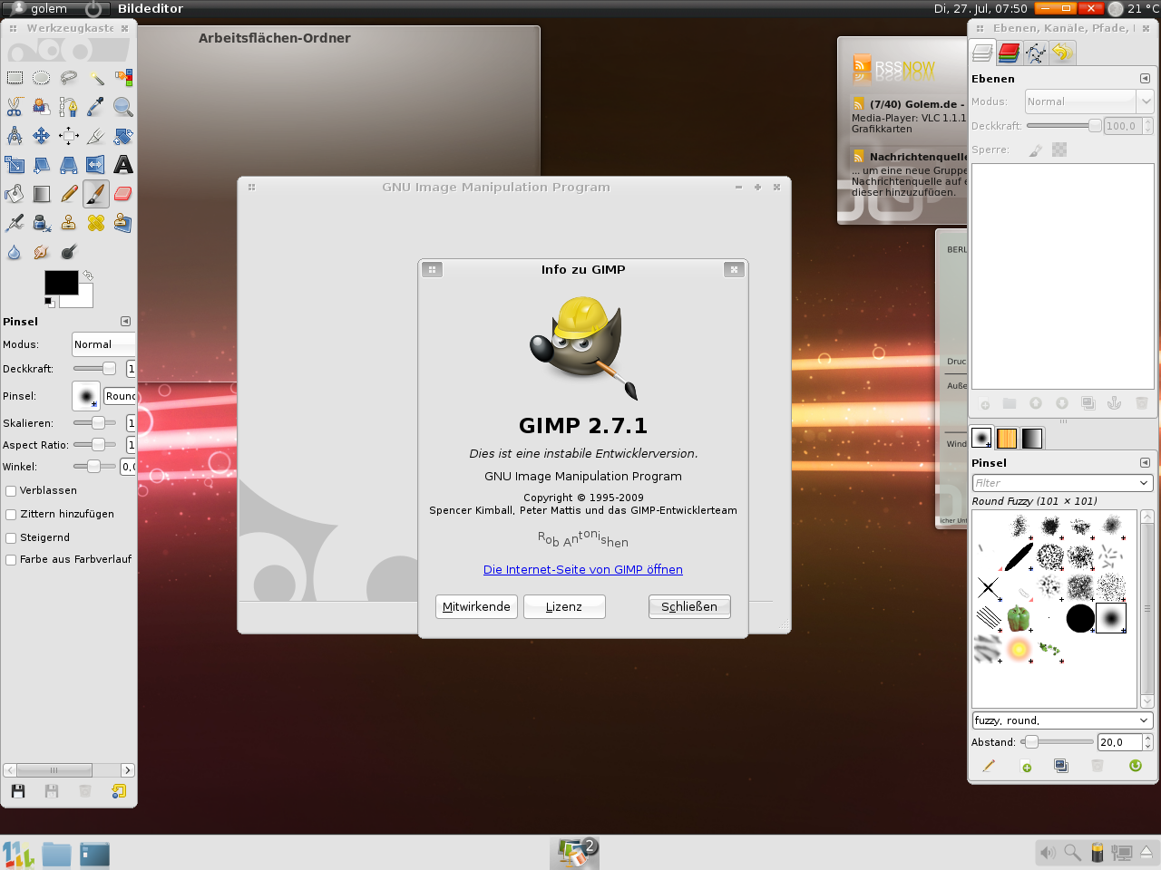Activate the Clone stamp tool
1161x870 pixels.
pos(68,222)
